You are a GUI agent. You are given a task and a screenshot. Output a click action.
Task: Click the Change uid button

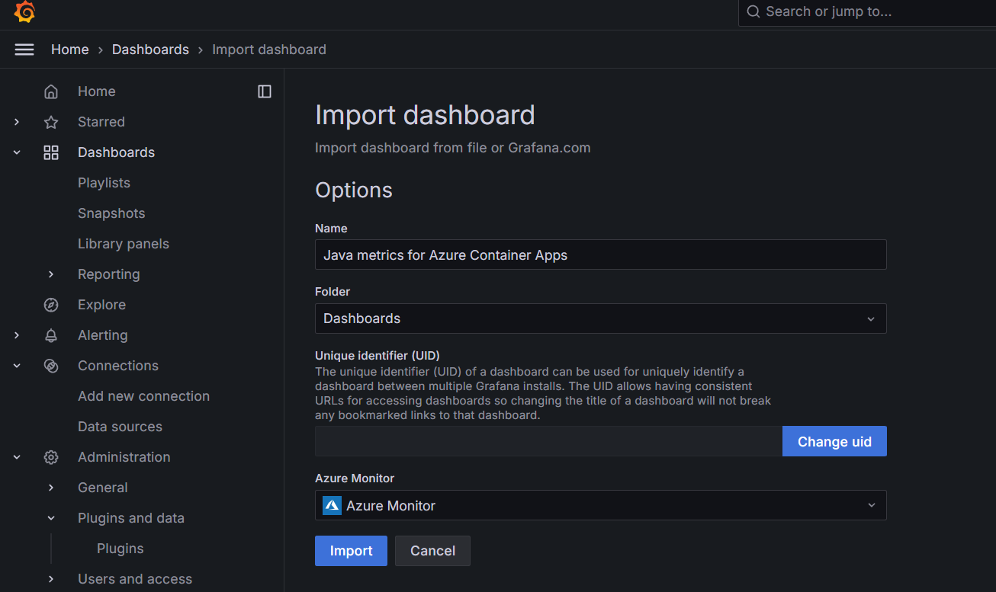point(834,441)
